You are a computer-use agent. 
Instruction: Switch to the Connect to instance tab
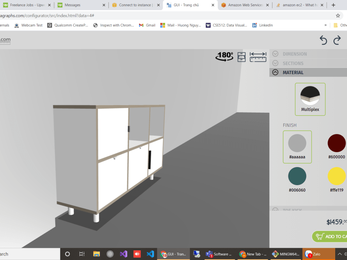(x=135, y=5)
